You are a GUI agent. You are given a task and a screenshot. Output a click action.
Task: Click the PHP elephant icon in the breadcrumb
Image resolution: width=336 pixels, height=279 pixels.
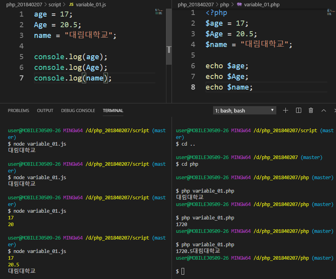(240, 4)
